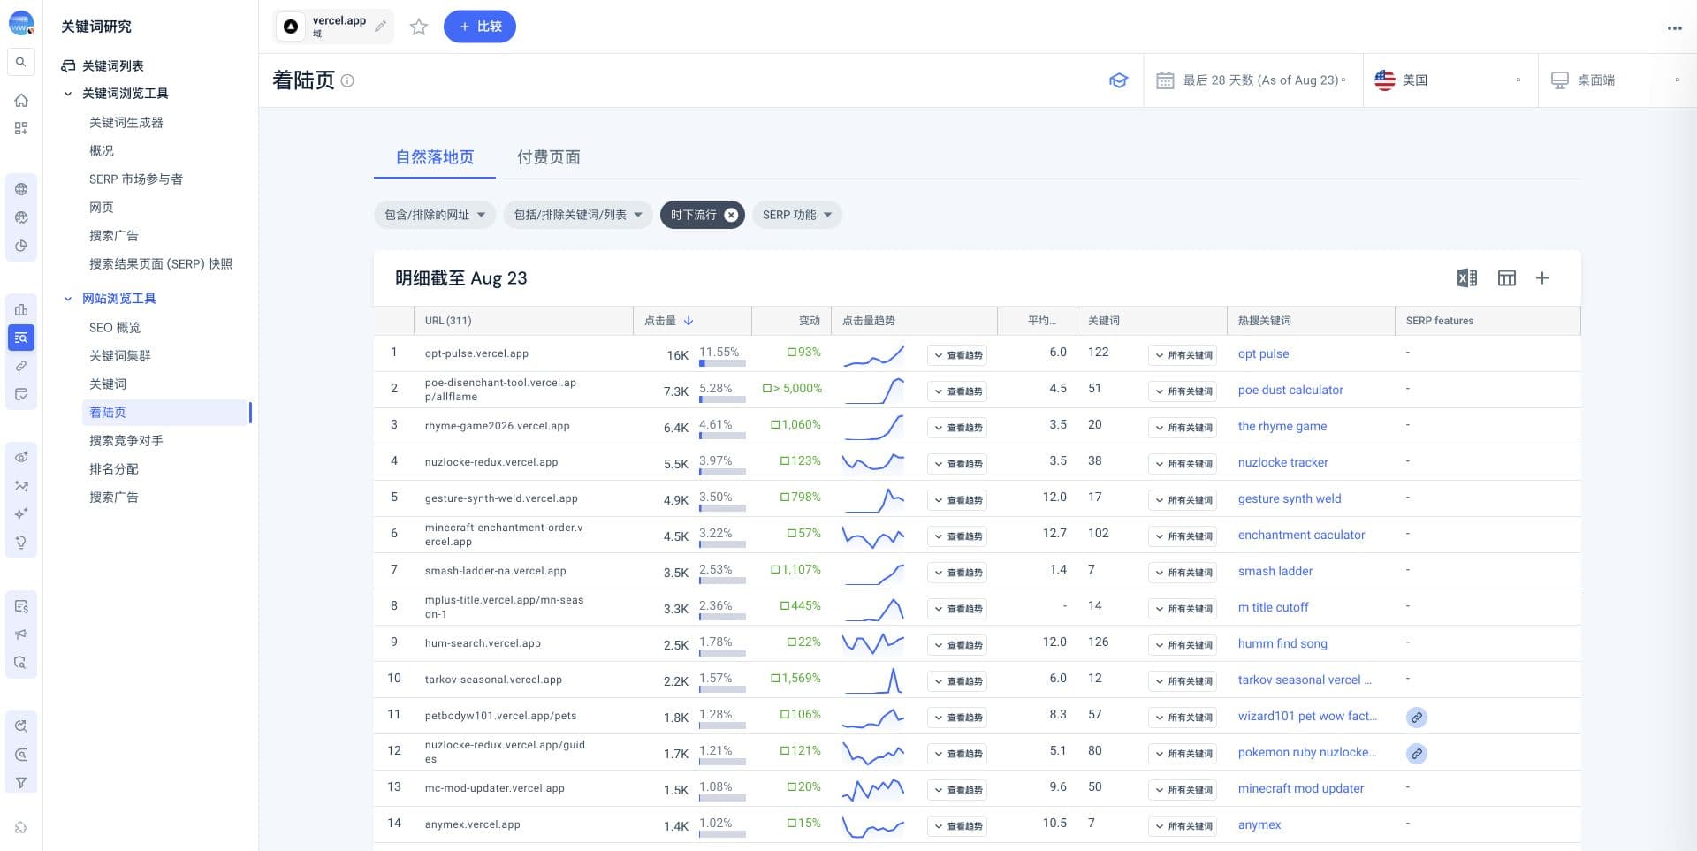Remove the 时下流行 filter with X
The image size is (1697, 851).
click(731, 215)
